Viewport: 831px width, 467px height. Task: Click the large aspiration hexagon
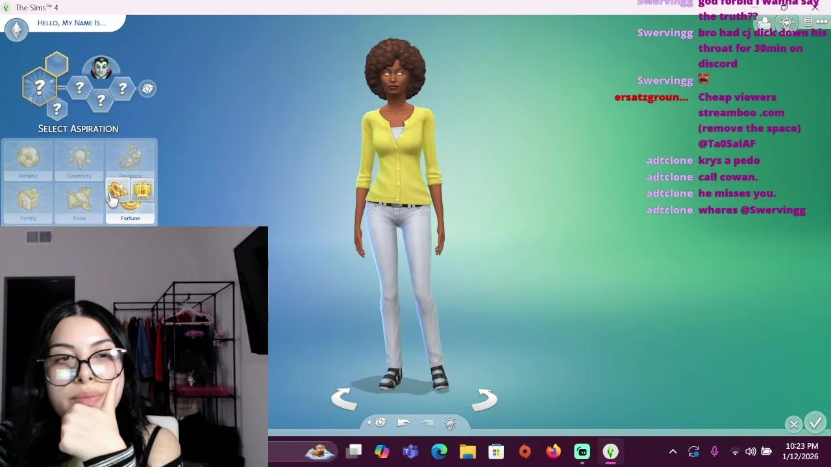tap(39, 87)
